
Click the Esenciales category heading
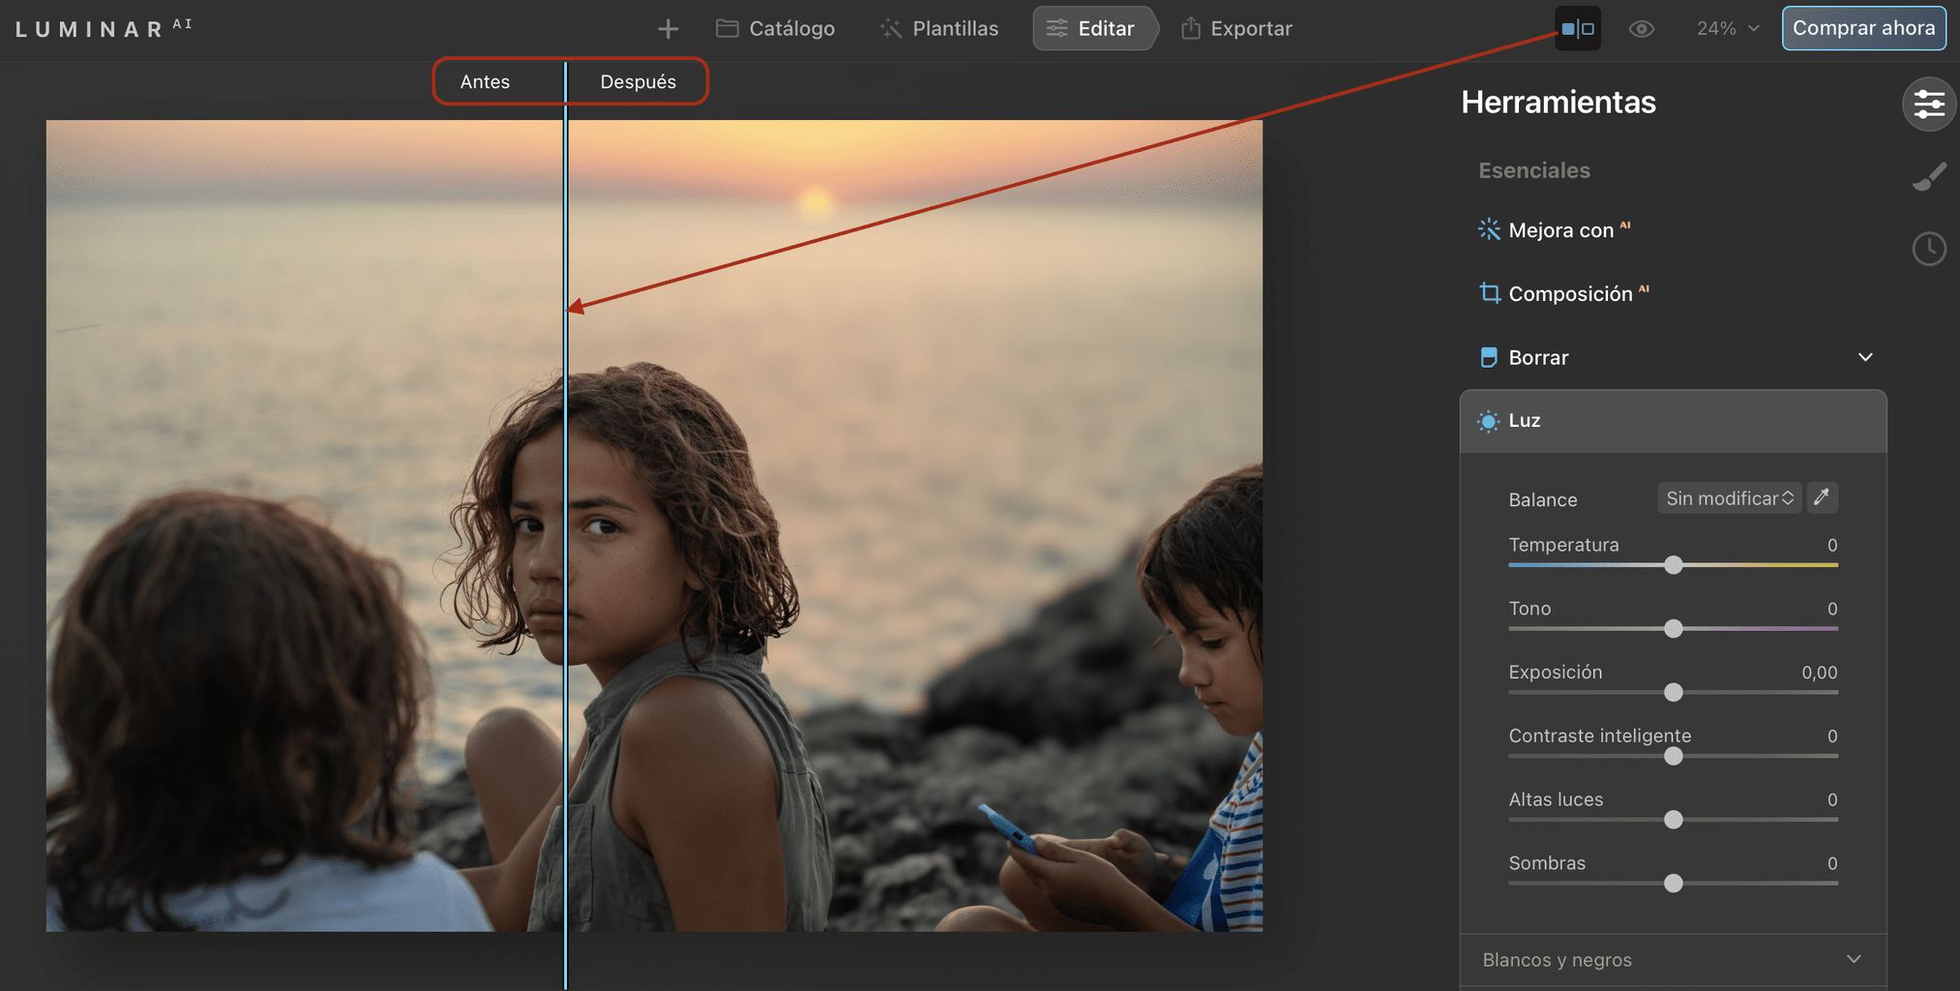(1534, 170)
